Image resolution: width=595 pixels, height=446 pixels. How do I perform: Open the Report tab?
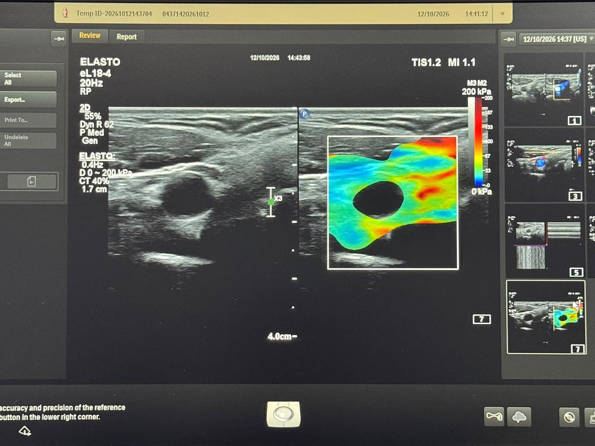coord(126,37)
